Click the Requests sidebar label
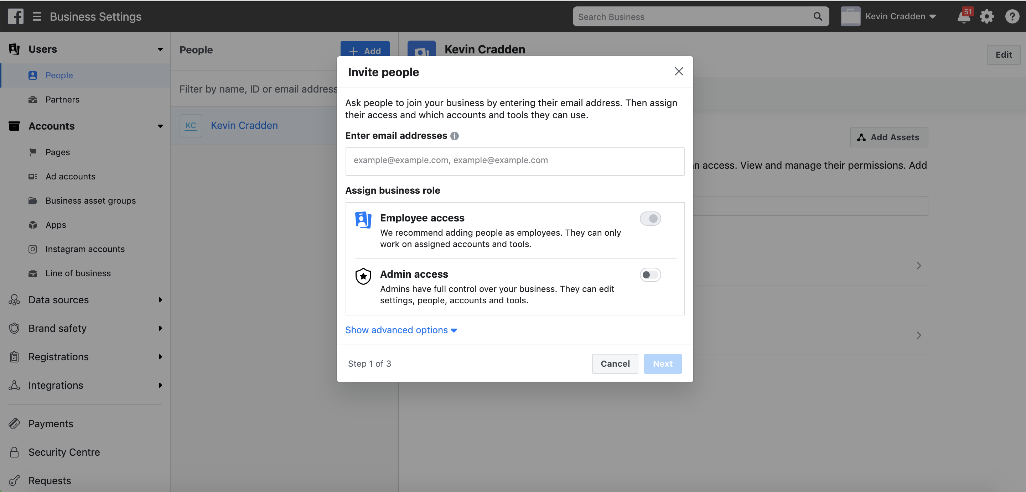Image resolution: width=1026 pixels, height=492 pixels. (x=50, y=481)
